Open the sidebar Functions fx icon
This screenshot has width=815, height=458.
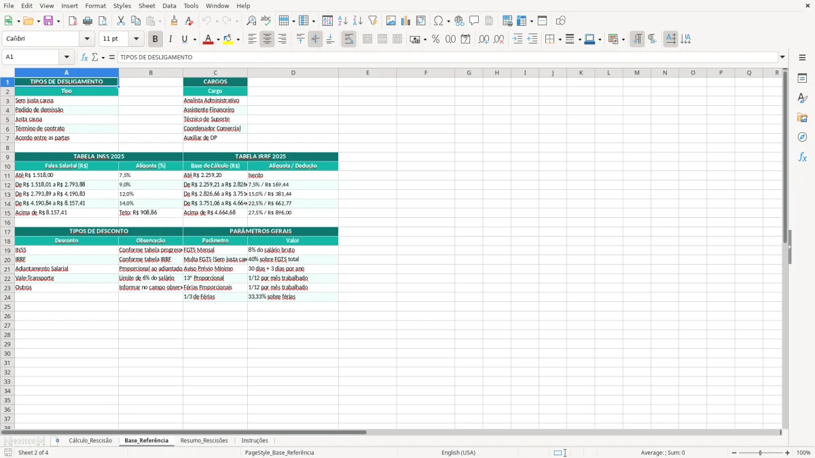point(802,157)
